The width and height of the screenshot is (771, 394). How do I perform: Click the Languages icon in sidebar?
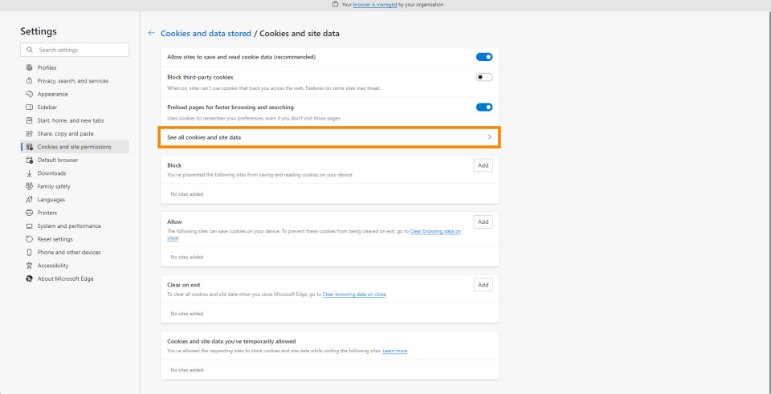click(x=30, y=200)
